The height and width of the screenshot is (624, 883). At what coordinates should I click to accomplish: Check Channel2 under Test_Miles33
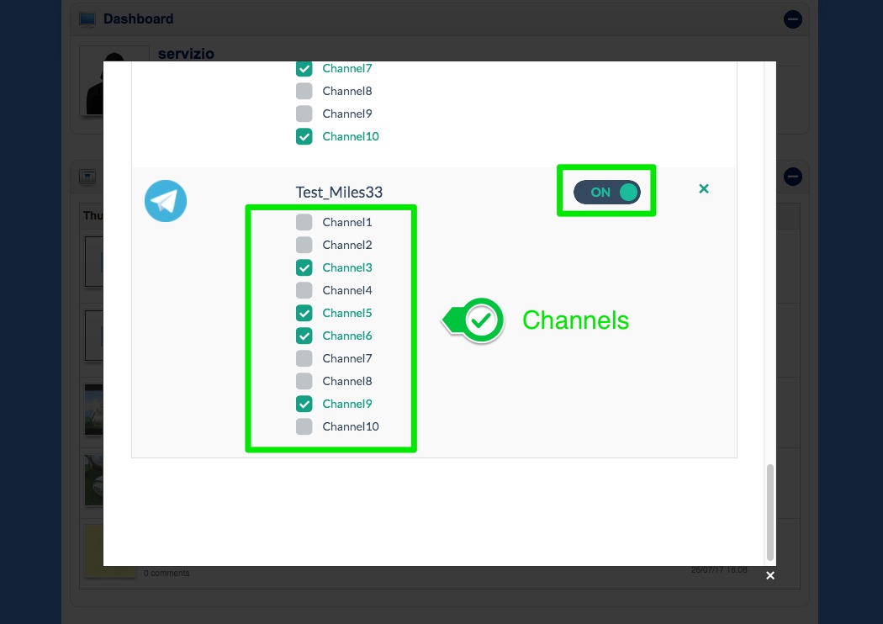[304, 246]
